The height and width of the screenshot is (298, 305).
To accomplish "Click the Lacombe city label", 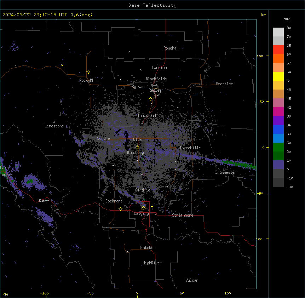I will point(159,68).
